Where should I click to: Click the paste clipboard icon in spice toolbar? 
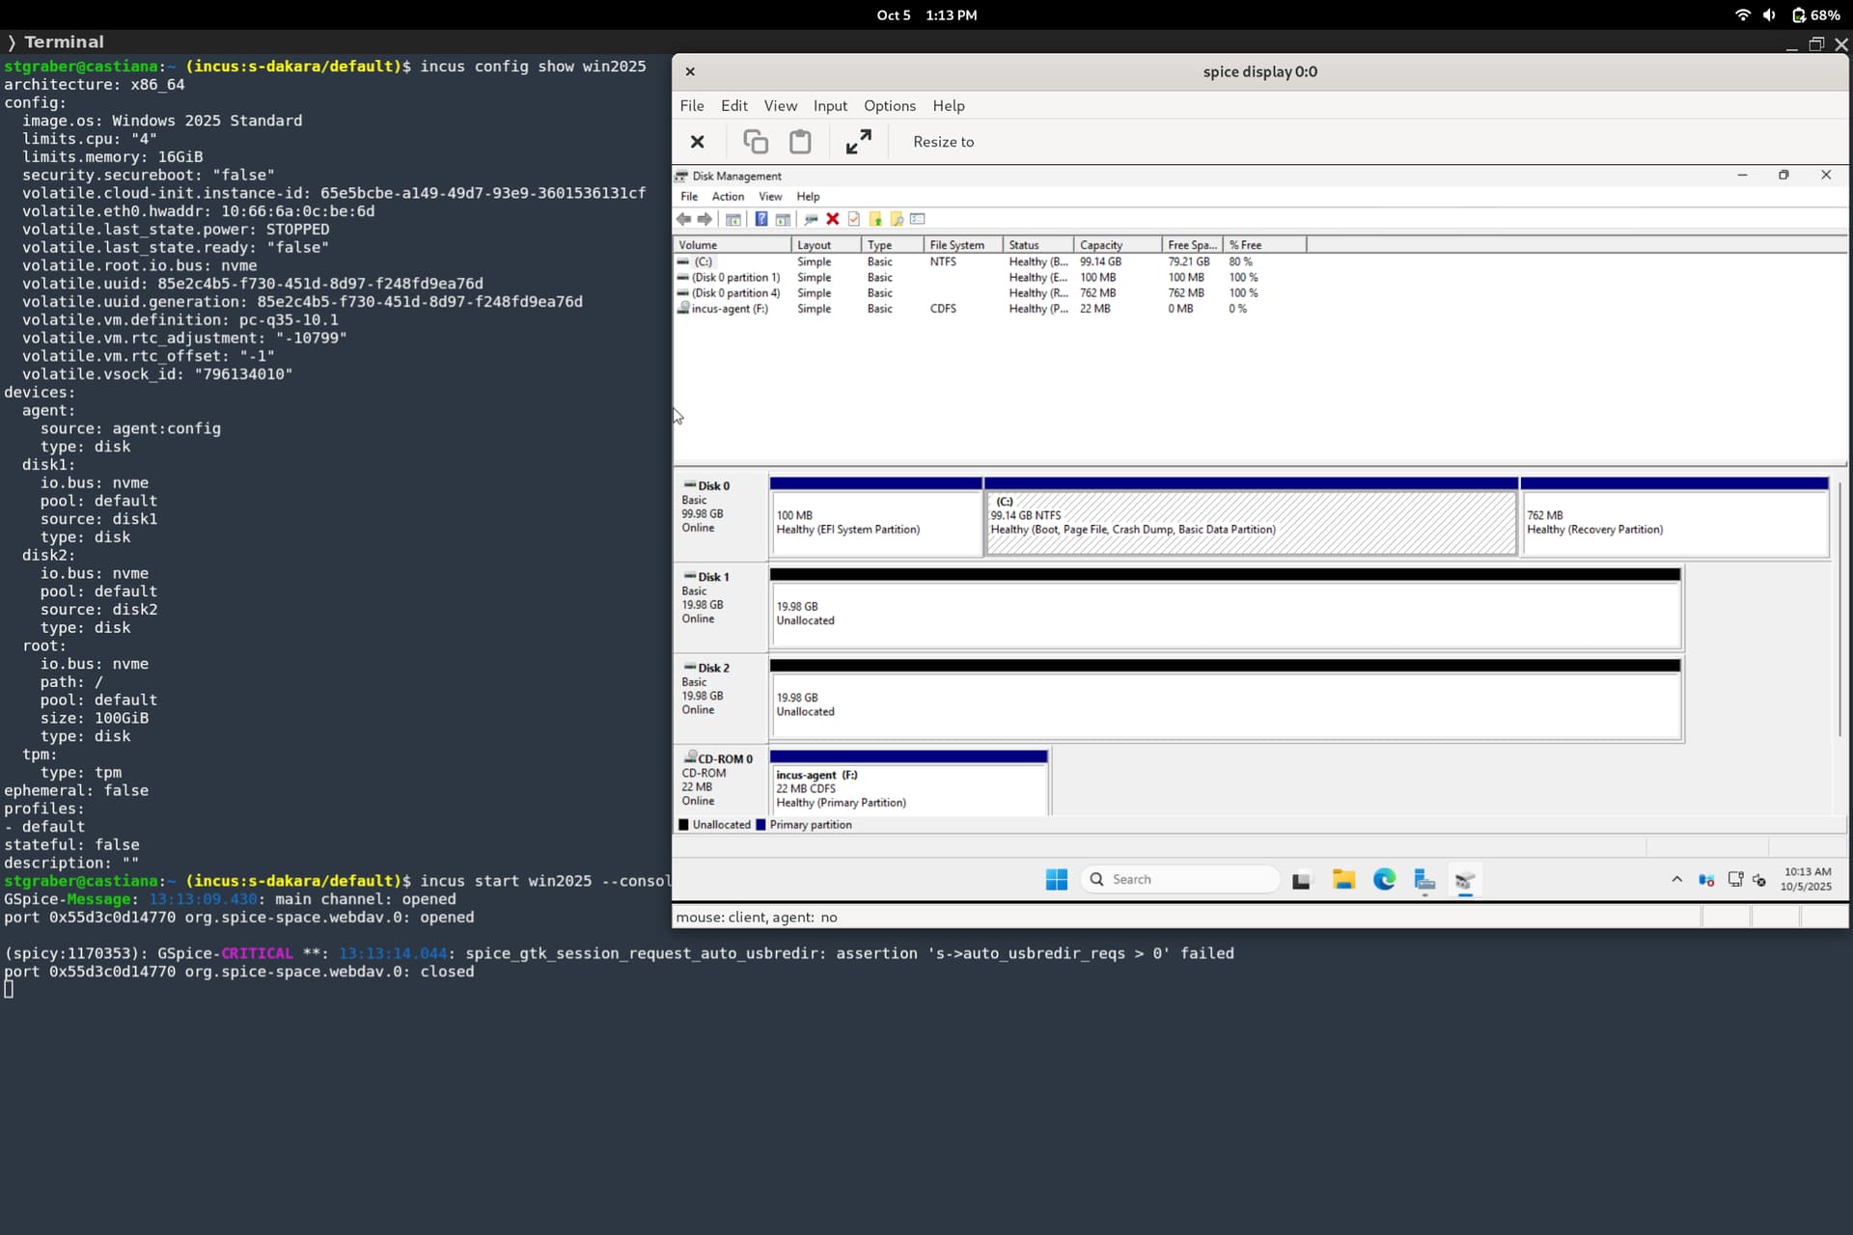[x=800, y=142]
